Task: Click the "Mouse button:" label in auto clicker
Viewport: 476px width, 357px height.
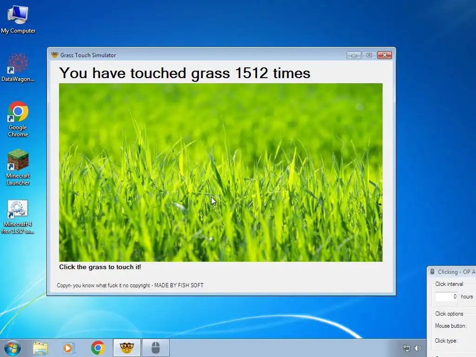Action: pyautogui.click(x=450, y=326)
